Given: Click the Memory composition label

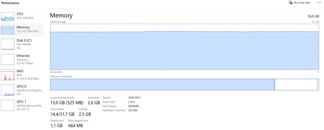Looking at the screenshot, I should click(61, 76).
